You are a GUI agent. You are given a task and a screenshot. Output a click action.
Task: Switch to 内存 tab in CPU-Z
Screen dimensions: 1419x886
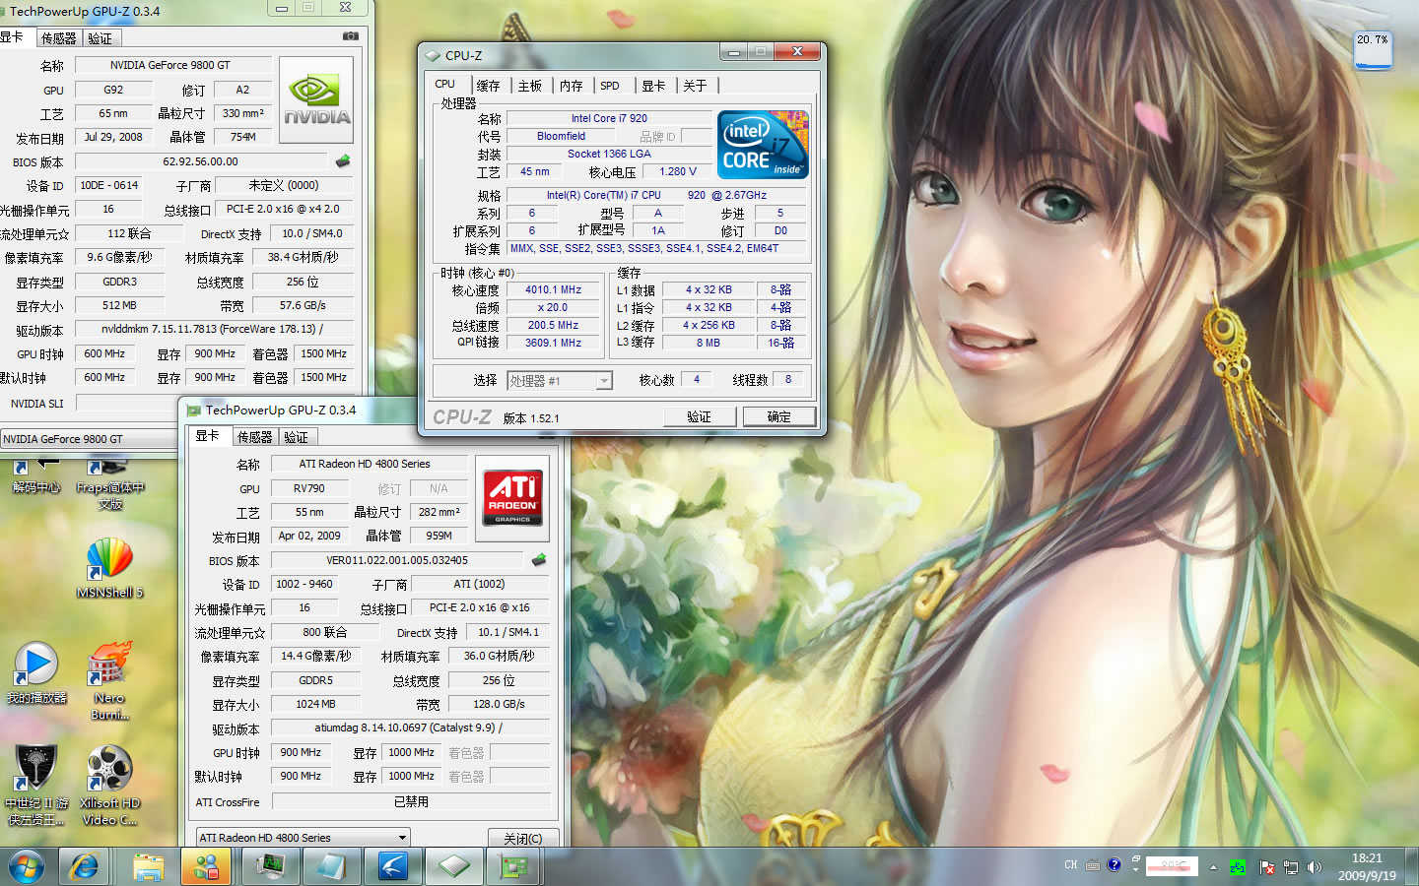(572, 86)
